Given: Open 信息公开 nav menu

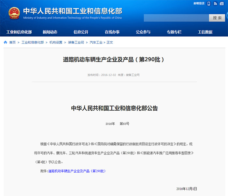Looking at the screenshot, I should click(81, 32).
